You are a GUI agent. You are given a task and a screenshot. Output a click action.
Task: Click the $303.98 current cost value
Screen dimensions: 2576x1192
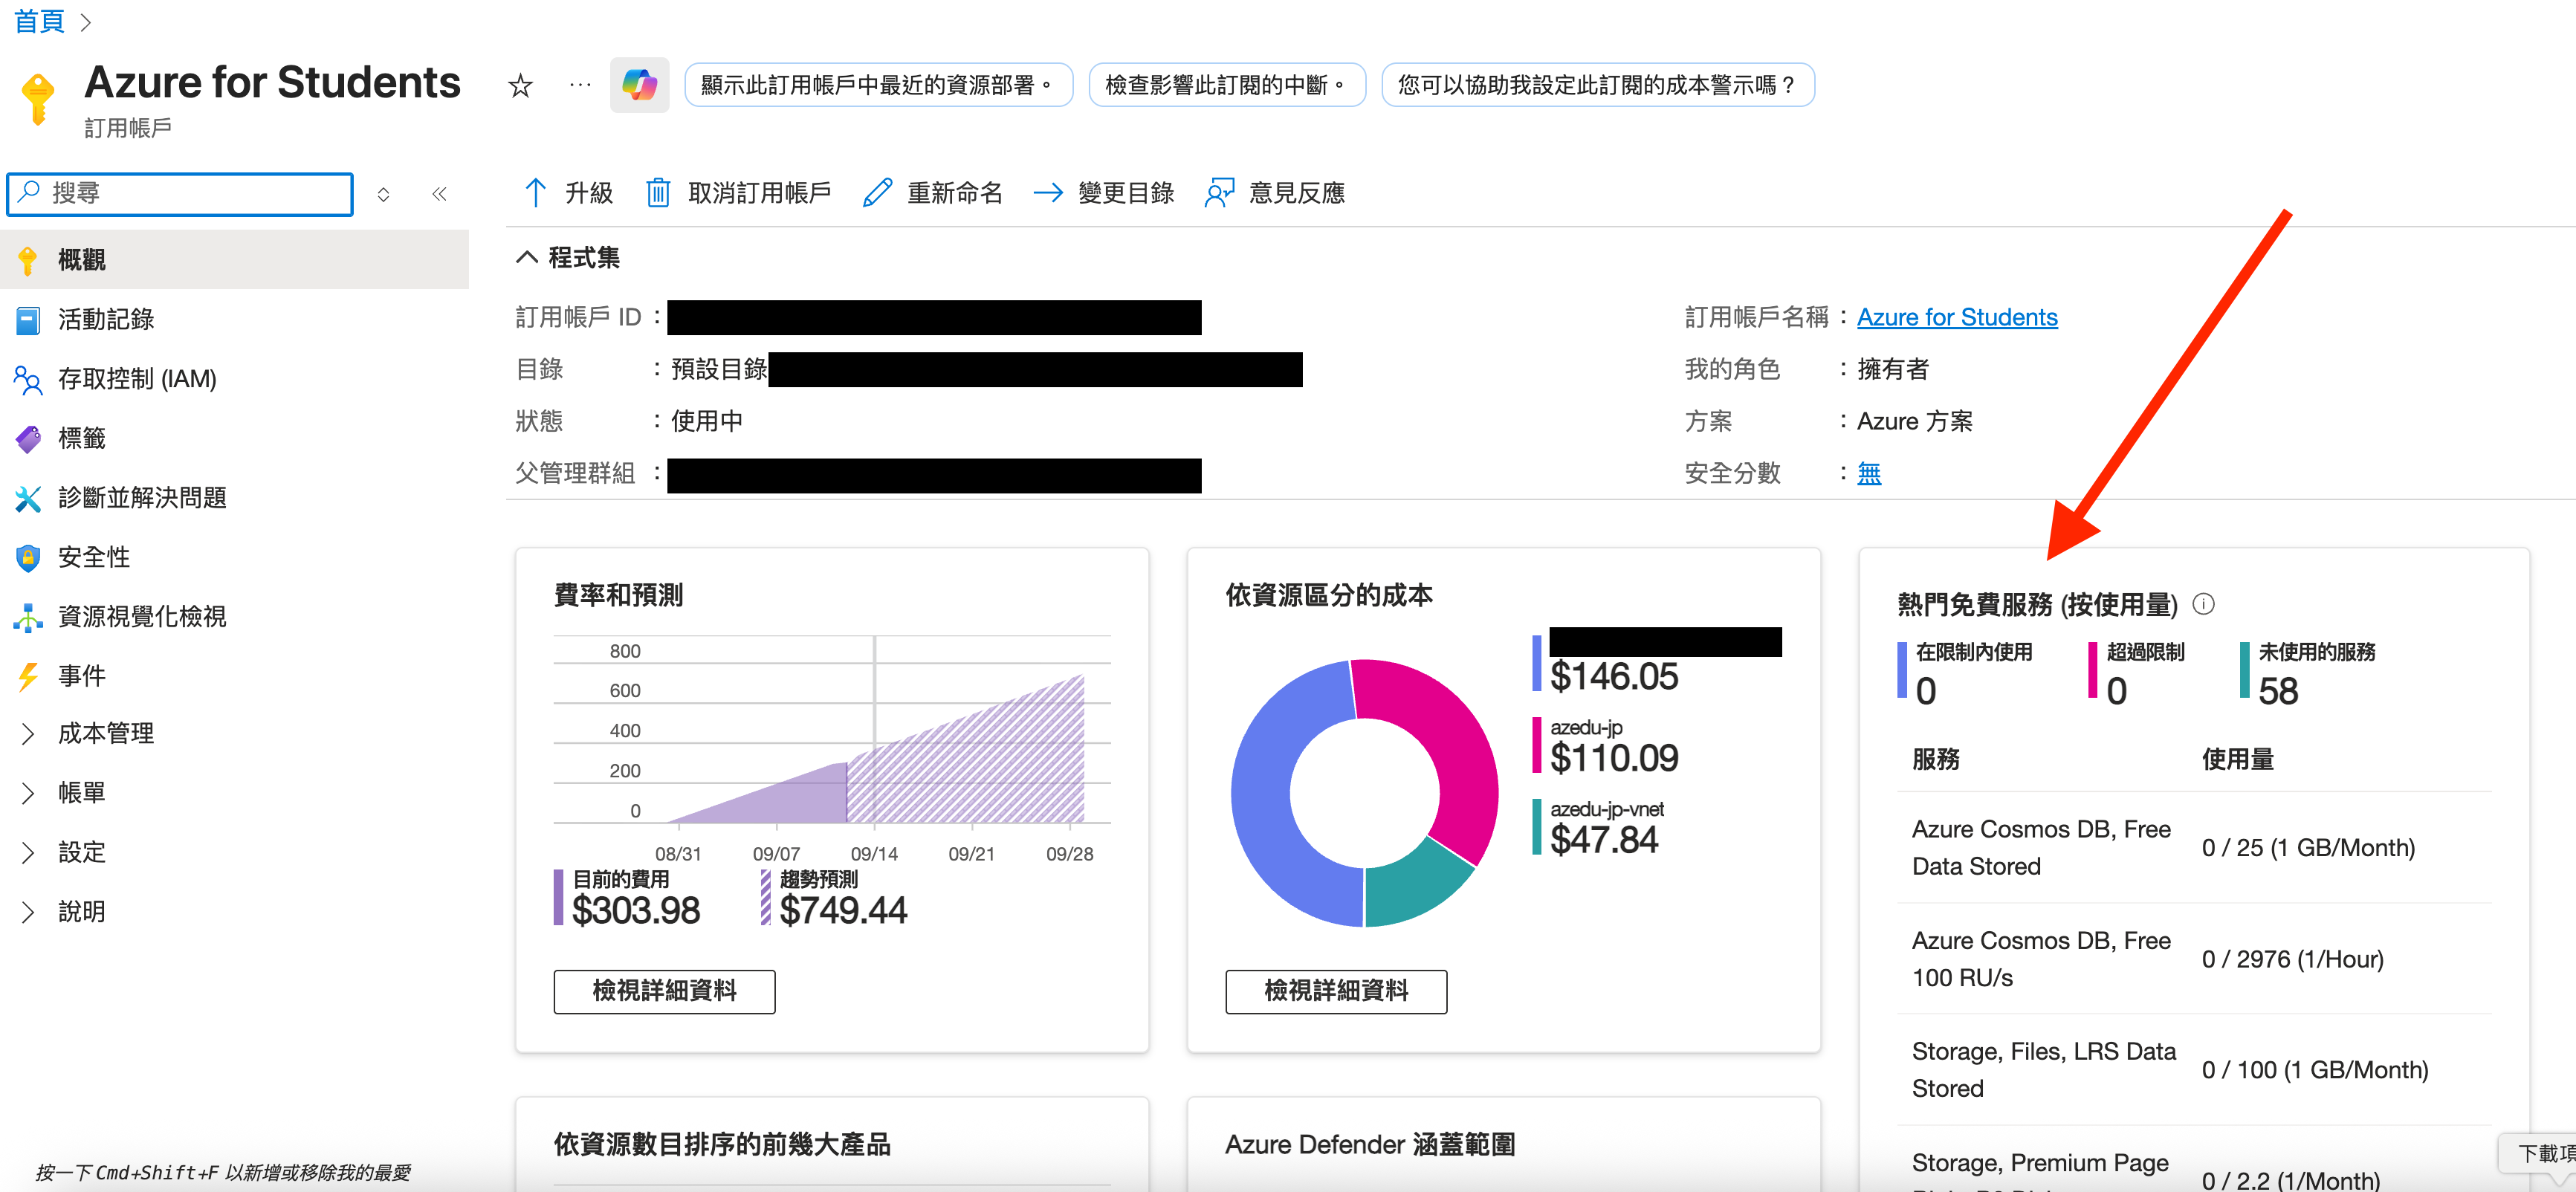point(636,910)
